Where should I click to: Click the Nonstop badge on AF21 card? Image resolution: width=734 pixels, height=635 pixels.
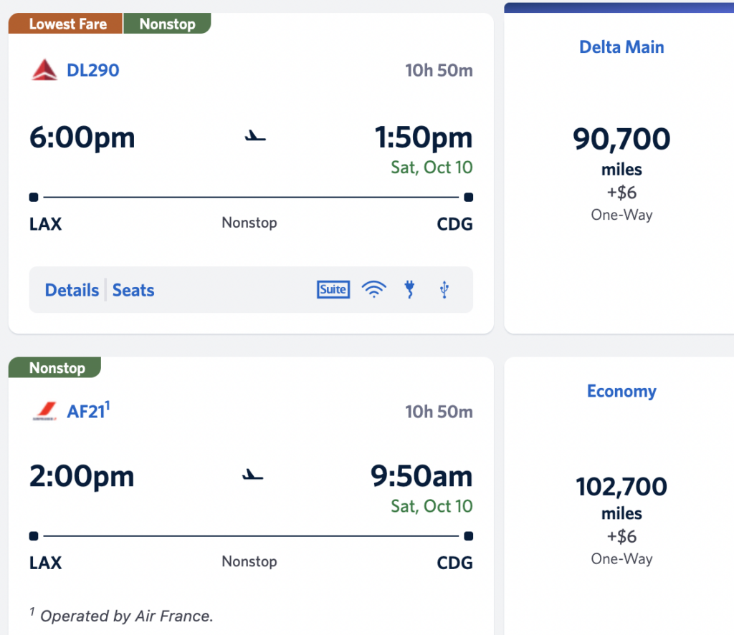coord(57,368)
